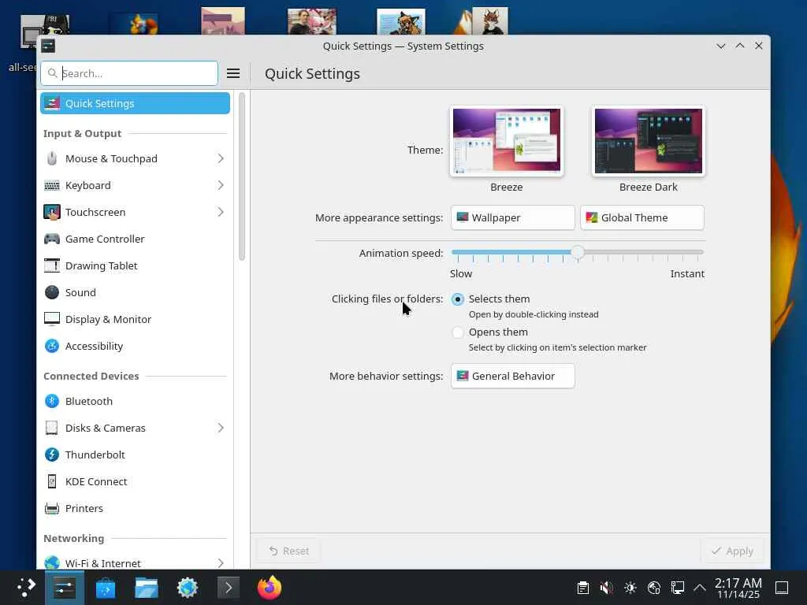Open Game Controller settings

tap(136, 239)
